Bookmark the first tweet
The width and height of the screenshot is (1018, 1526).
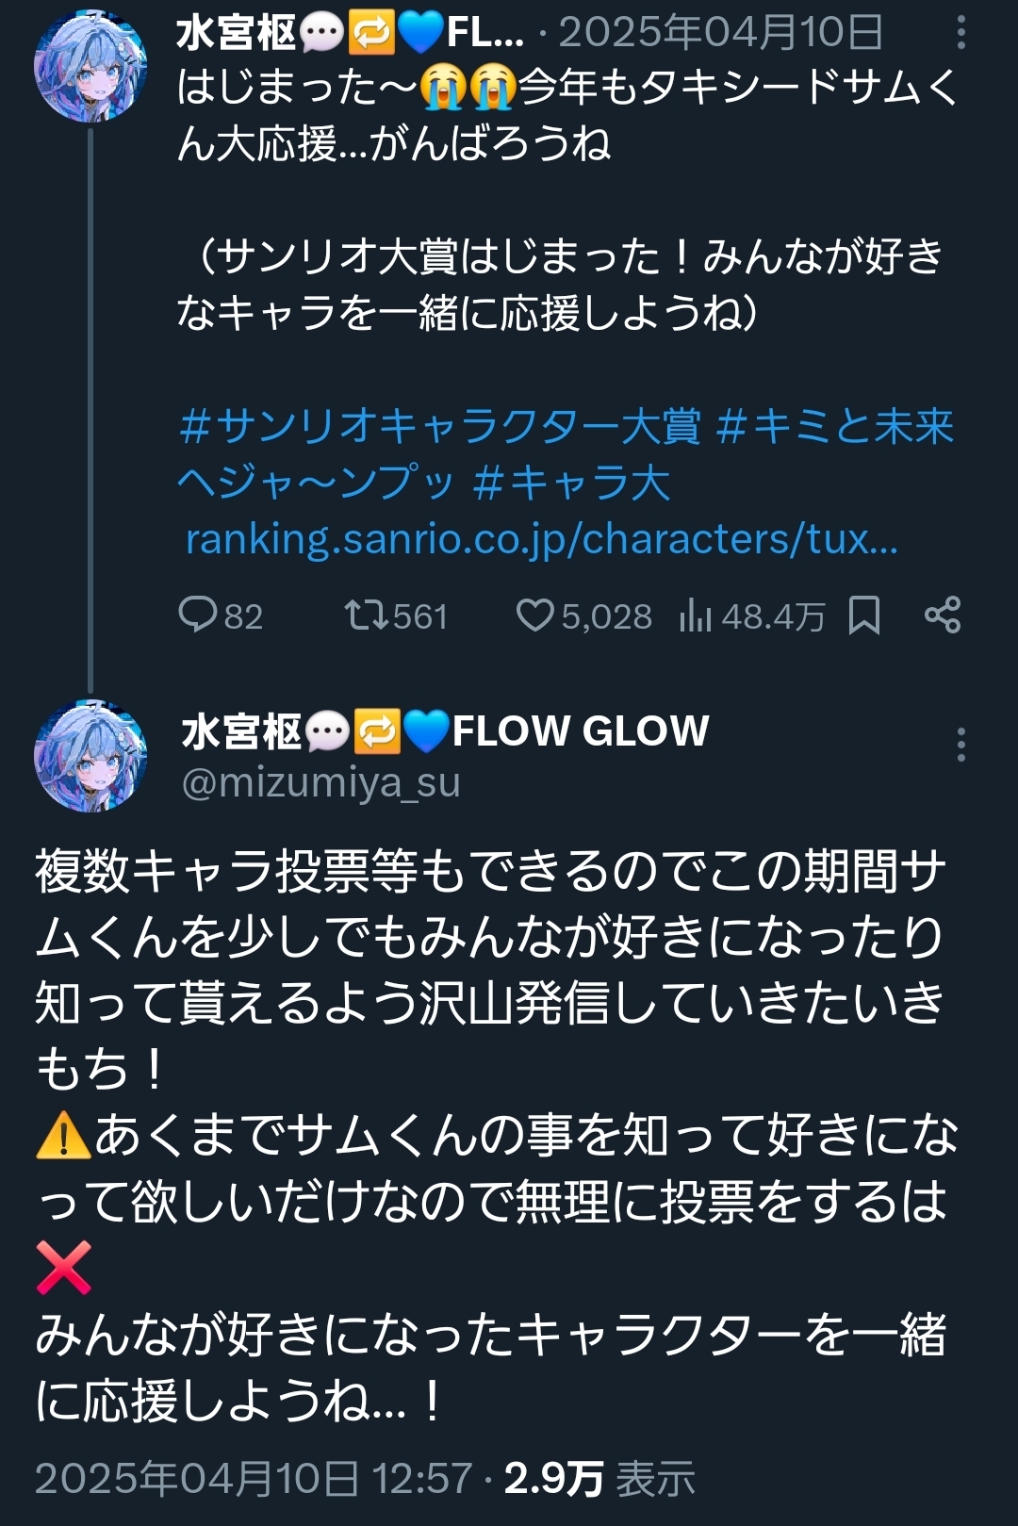click(x=864, y=615)
